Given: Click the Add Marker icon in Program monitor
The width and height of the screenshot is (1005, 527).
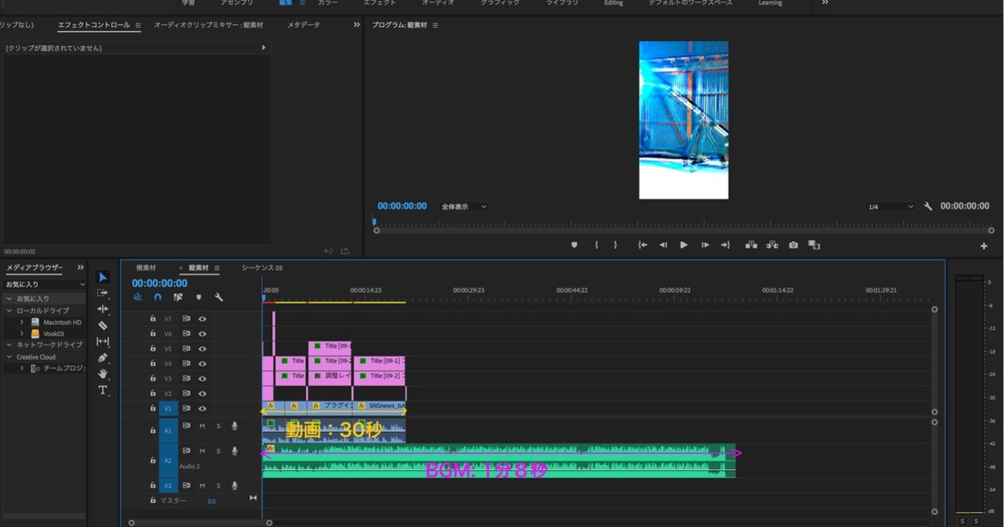Looking at the screenshot, I should (x=574, y=245).
